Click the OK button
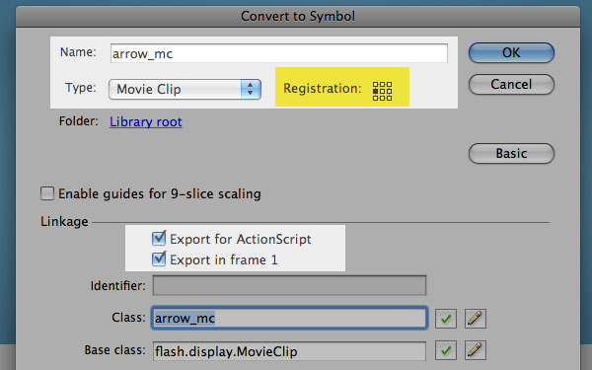592x370 pixels. (511, 52)
